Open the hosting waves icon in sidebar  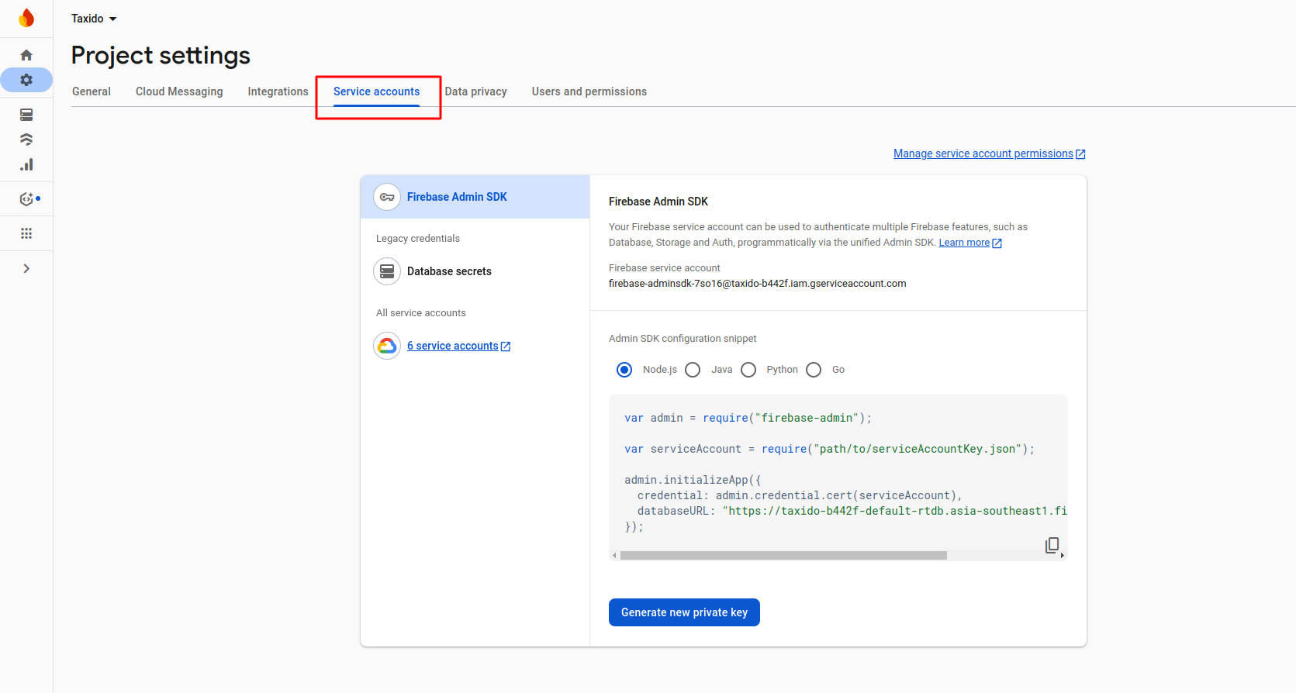[26, 140]
